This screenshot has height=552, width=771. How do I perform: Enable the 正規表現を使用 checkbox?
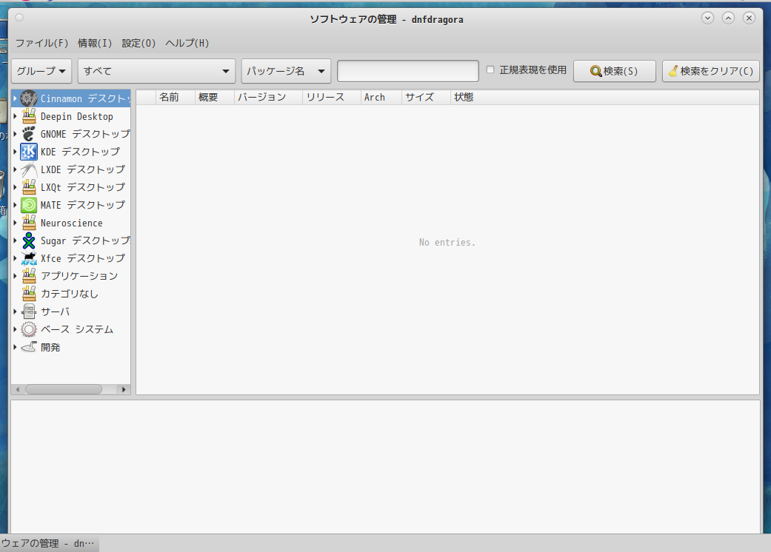490,70
